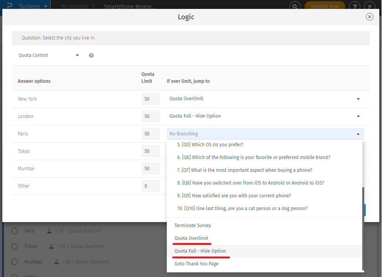Click the app logo in the top-left corner

point(9,6)
